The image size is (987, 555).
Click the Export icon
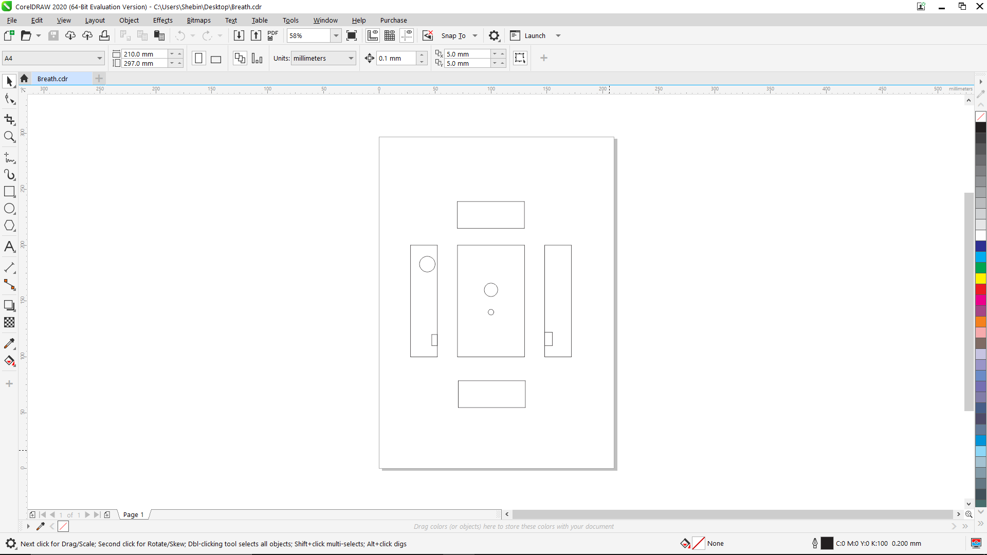click(x=256, y=35)
